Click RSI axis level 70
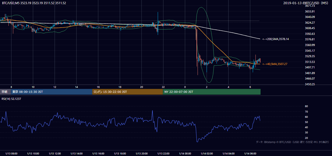 306,112
